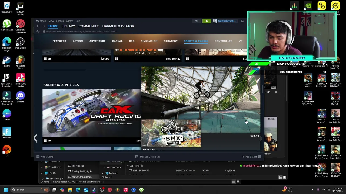346x194 pixels.
Task: Open TikTok LIVE Studio shortcut
Action: [20, 81]
